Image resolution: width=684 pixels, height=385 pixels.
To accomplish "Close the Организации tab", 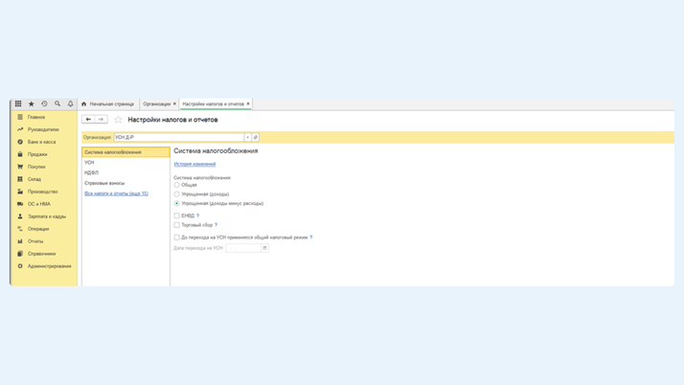I will pos(175,103).
